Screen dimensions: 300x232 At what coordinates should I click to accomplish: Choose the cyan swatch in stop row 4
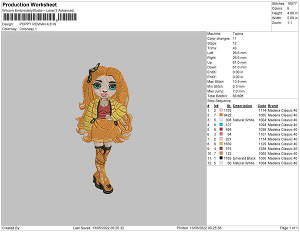[221, 124]
